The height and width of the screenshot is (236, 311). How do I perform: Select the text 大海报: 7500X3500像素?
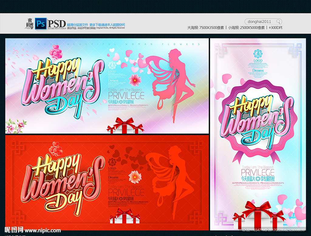click(206, 28)
